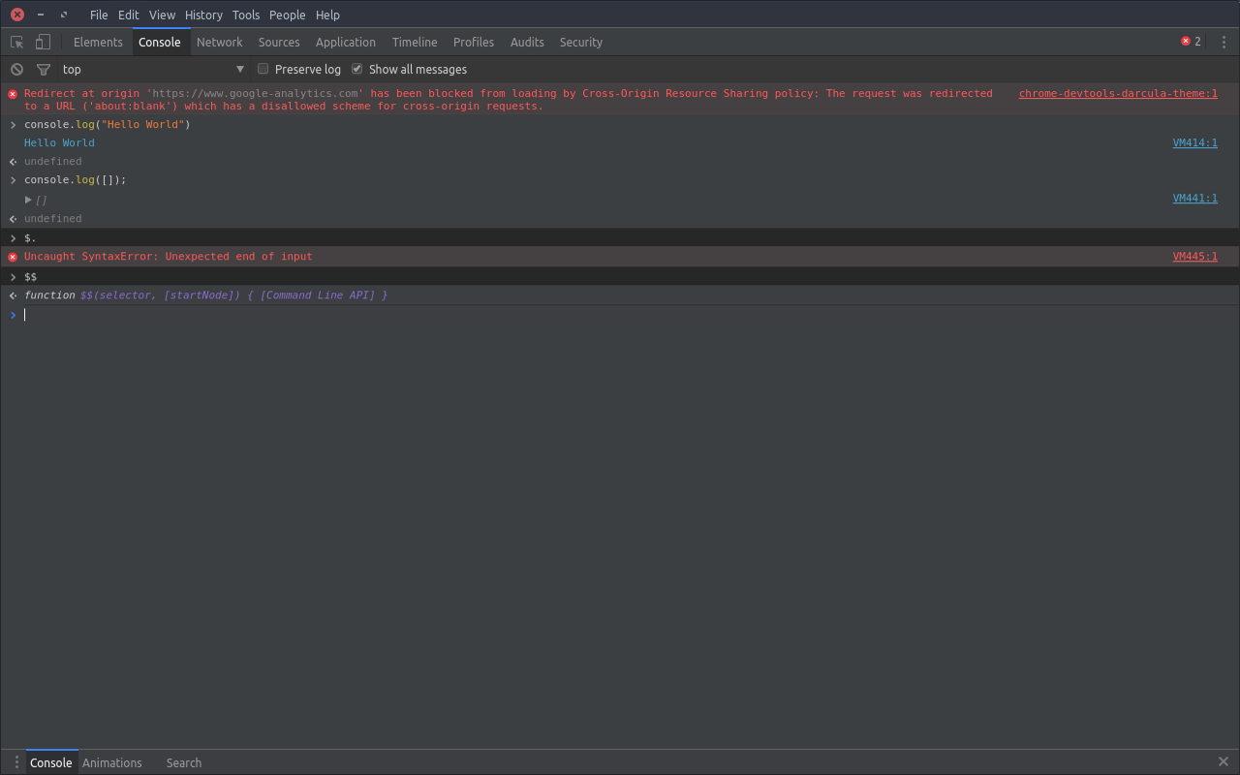
Task: Follow the VM441:1 source link
Action: [1195, 199]
